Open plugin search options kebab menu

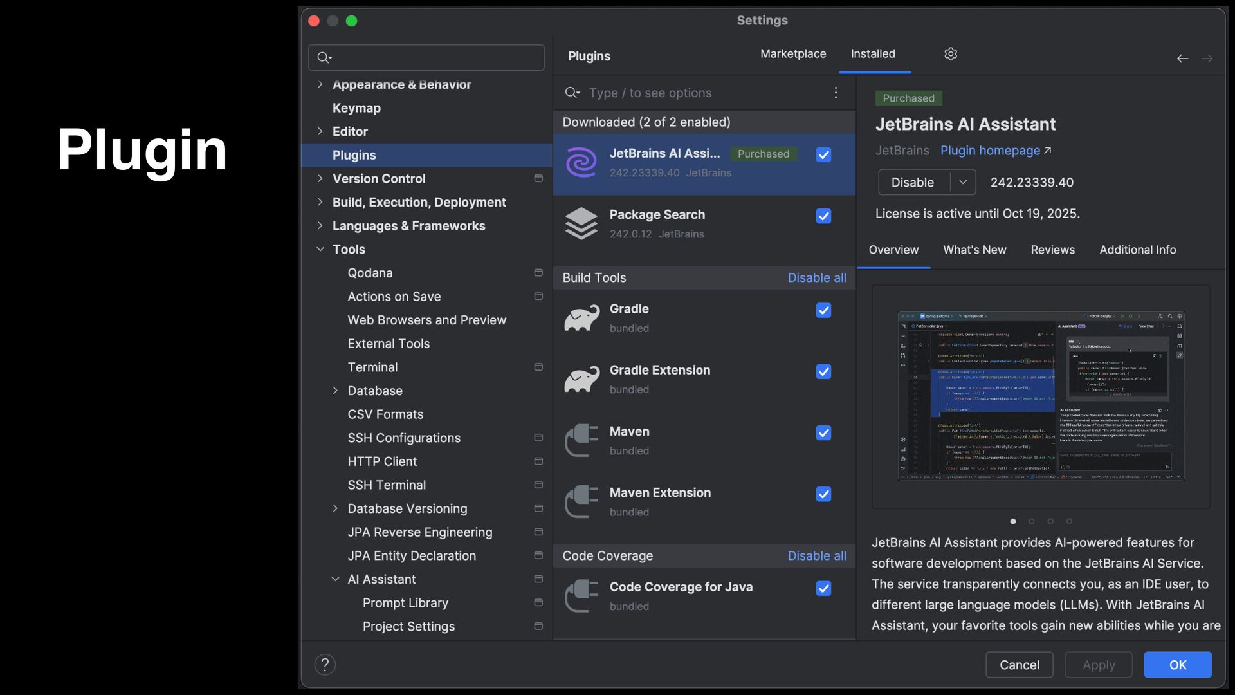click(x=836, y=93)
